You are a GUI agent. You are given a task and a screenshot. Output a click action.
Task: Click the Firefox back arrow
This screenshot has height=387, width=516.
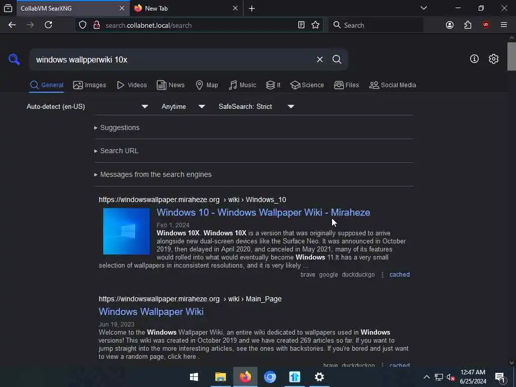[12, 25]
